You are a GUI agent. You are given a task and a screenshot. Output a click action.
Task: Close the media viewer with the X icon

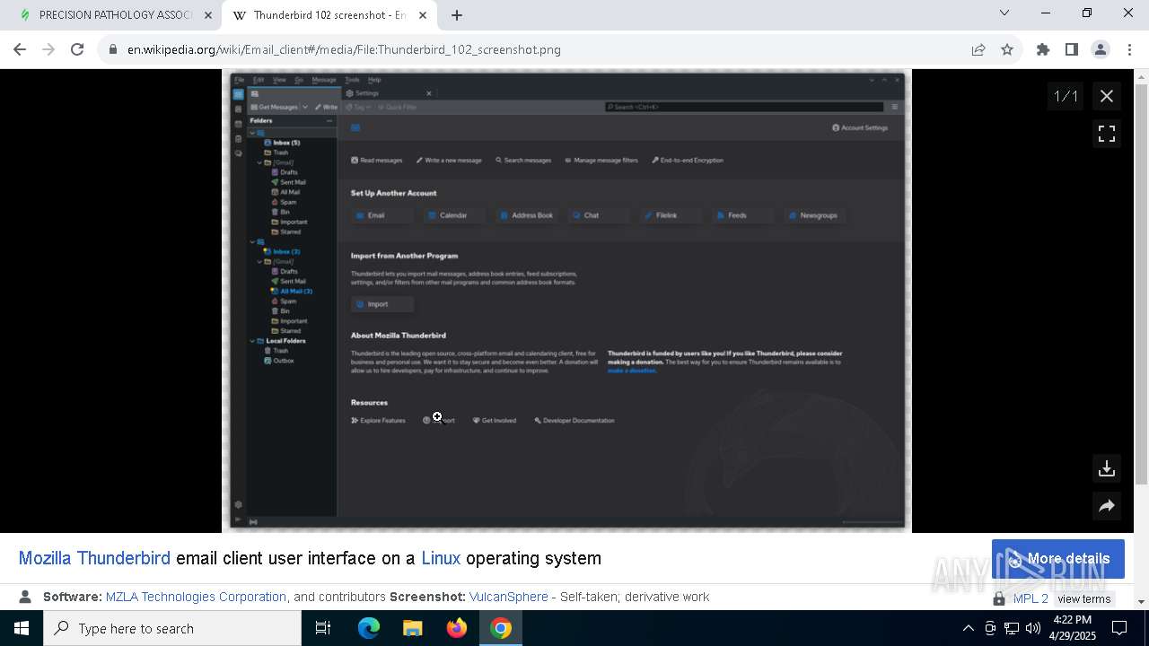click(1107, 96)
